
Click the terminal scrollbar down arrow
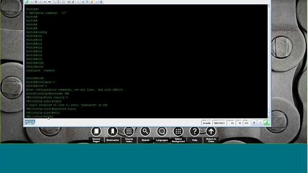point(269,117)
